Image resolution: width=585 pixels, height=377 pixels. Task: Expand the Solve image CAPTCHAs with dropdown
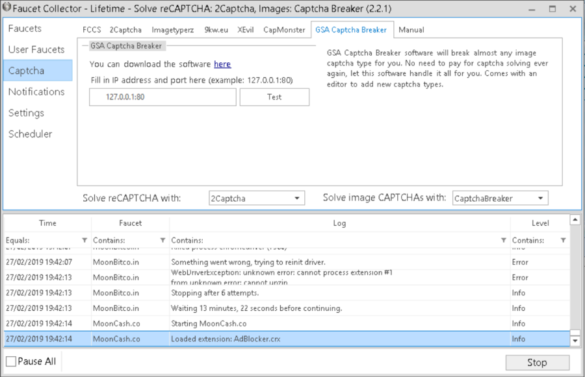tap(500, 198)
